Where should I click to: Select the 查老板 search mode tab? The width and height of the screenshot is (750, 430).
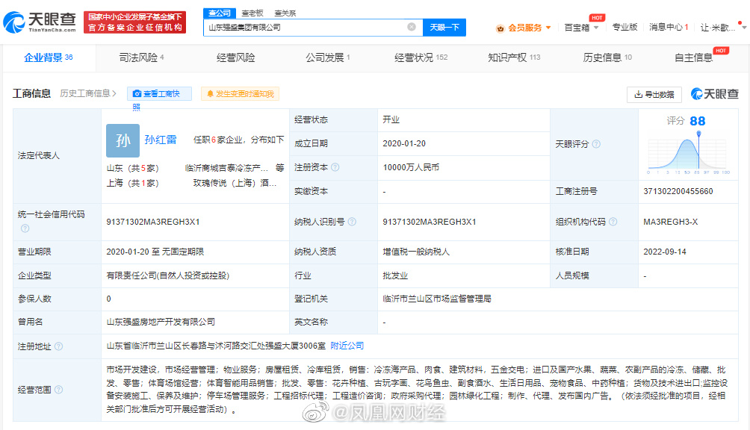[x=252, y=13]
